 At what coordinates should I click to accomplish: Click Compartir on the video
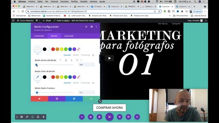click(x=176, y=24)
